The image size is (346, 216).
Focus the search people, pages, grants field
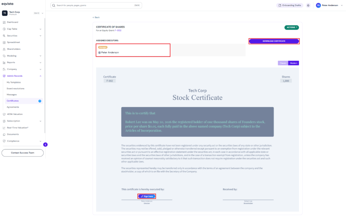point(96,5)
